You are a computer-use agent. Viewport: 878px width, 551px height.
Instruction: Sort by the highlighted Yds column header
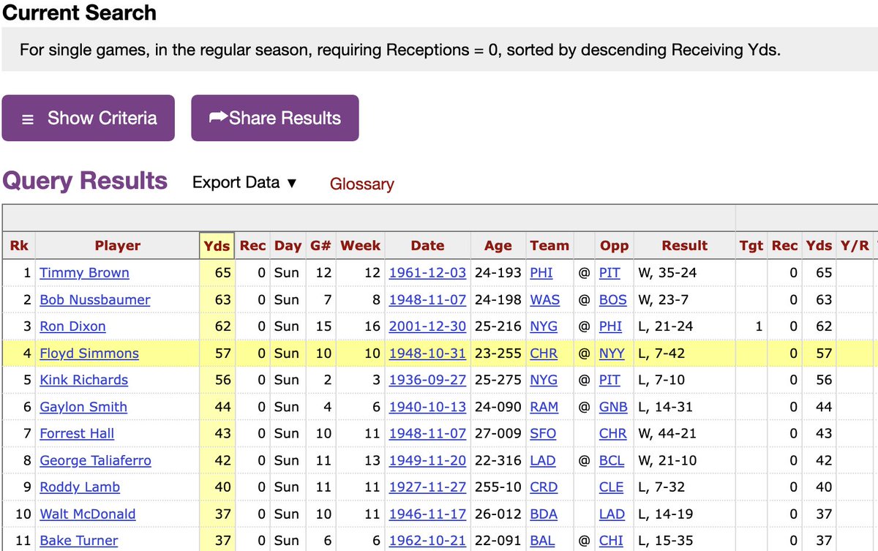tap(217, 246)
